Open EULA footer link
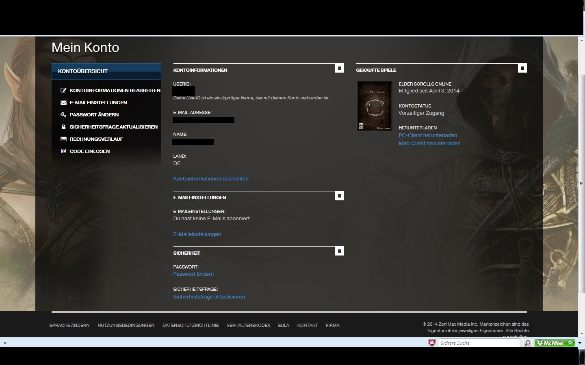 tap(284, 325)
